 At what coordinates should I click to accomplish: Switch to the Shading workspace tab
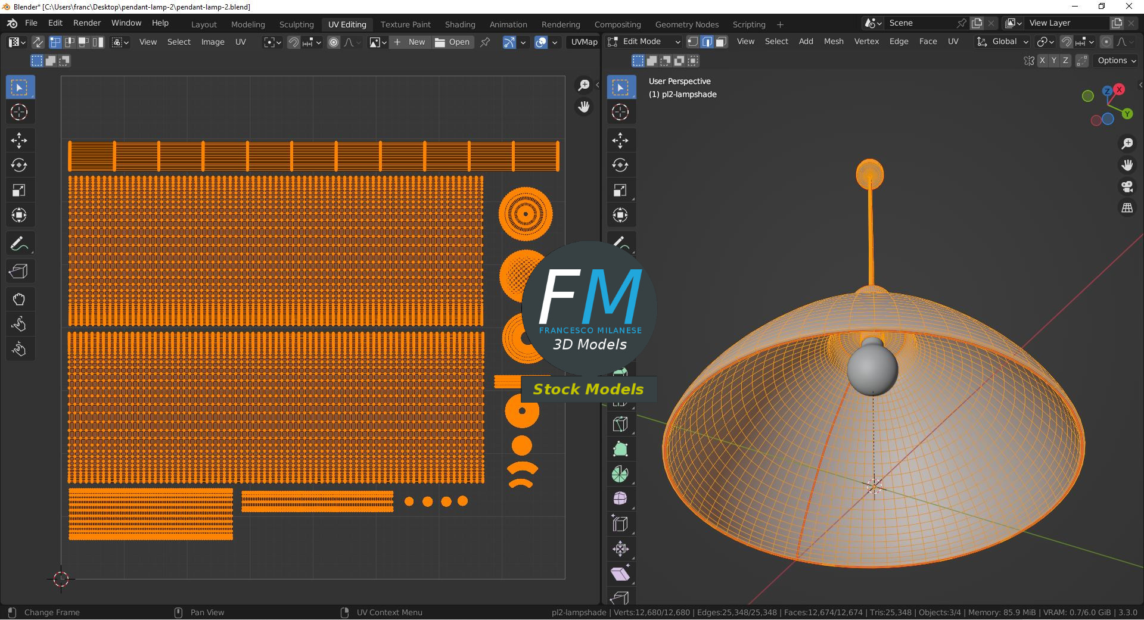point(460,24)
